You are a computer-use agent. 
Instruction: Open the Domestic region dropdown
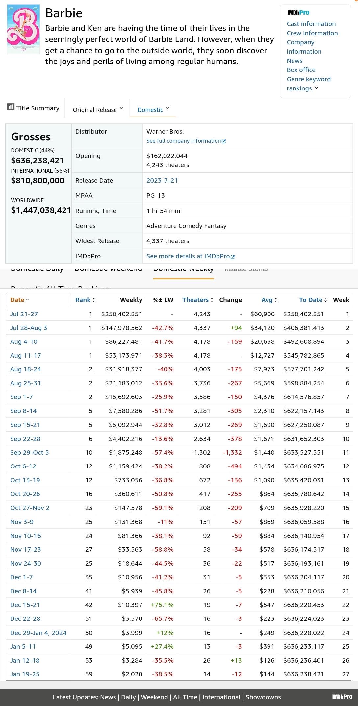coord(153,109)
